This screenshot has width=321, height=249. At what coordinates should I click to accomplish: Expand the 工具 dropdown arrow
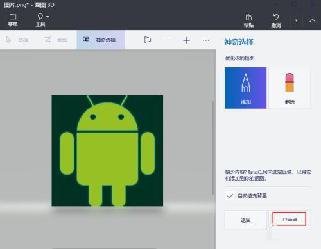coord(48,17)
